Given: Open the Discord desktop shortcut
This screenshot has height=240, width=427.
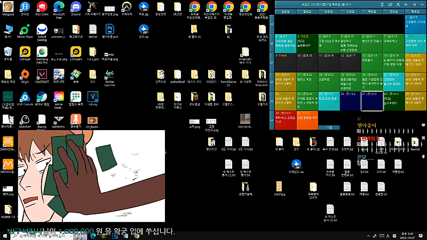Looking at the screenshot, I should (x=75, y=7).
